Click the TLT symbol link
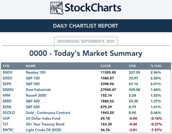 (5, 124)
